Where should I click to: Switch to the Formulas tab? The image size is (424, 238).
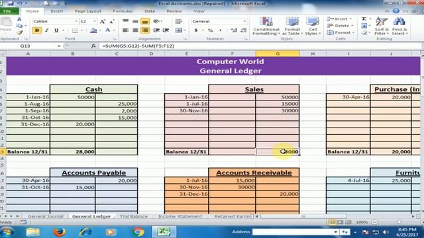(123, 11)
